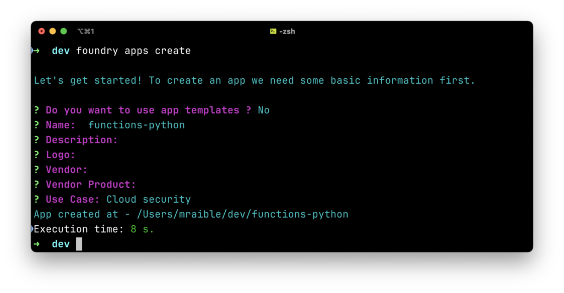Click the yellow minimize window button
The image size is (564, 293).
point(53,31)
